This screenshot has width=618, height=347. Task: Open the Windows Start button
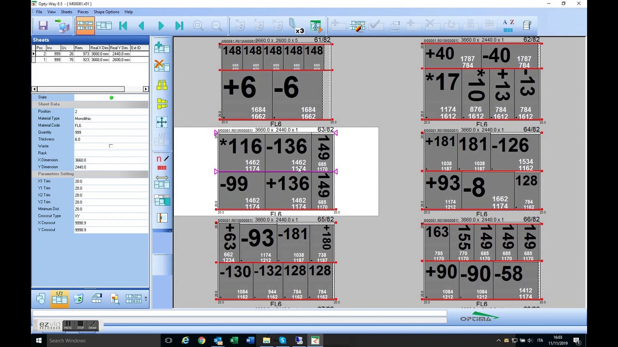[x=39, y=341]
